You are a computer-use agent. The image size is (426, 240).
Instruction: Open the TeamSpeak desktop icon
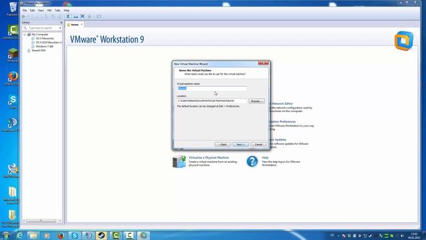pyautogui.click(x=11, y=125)
